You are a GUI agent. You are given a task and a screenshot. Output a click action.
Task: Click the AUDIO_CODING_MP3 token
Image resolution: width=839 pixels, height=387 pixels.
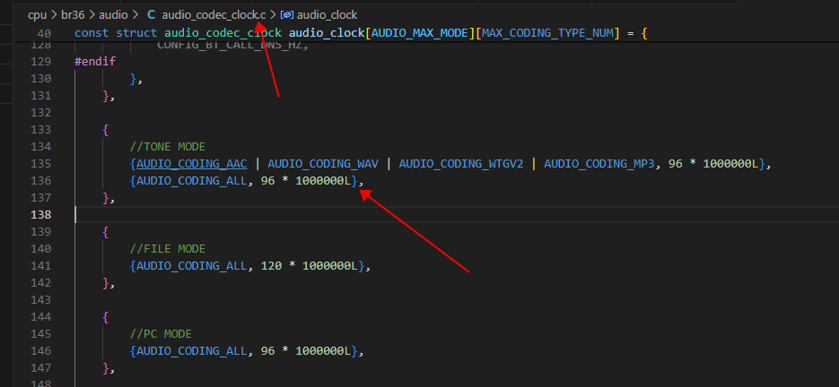[599, 164]
